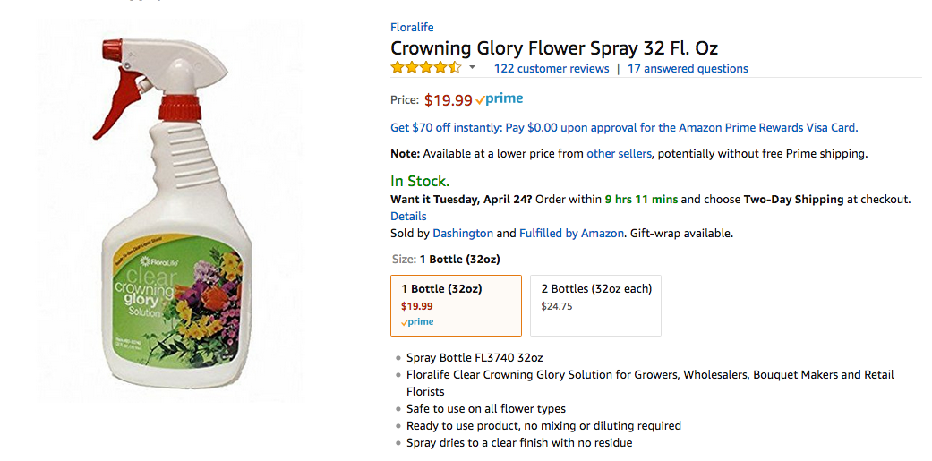View the 17 answered questions
Image resolution: width=932 pixels, height=461 pixels.
coord(688,69)
